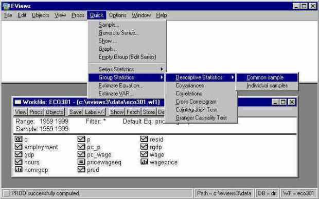Choose Granger Causality Test entry

pos(201,118)
